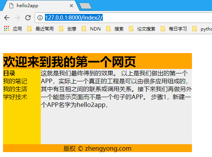Click the footer text 版权 © zhengyong.com
Image resolution: width=212 pixels, height=157 pixels.
tap(97, 148)
